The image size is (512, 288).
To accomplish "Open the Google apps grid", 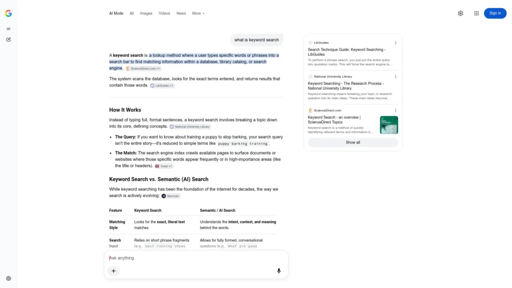I will [476, 13].
